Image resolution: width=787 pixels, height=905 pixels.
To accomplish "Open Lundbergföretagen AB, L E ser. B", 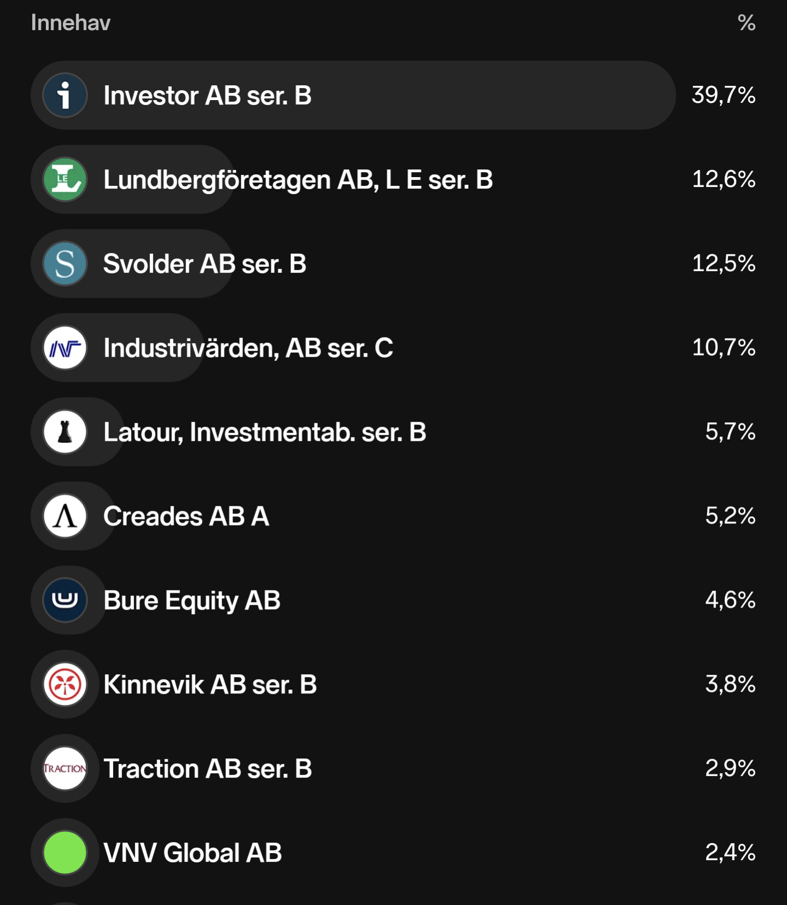I will (298, 180).
